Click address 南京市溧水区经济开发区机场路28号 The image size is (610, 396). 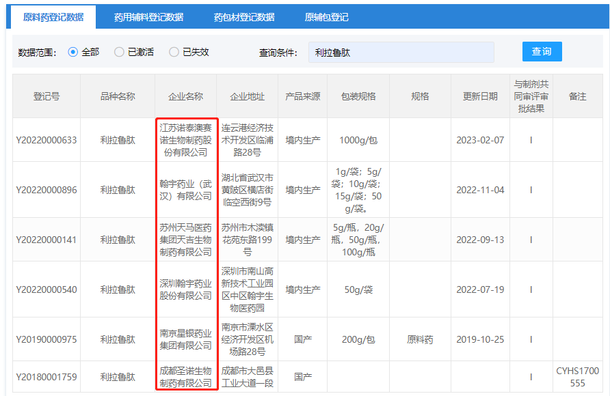pos(247,339)
